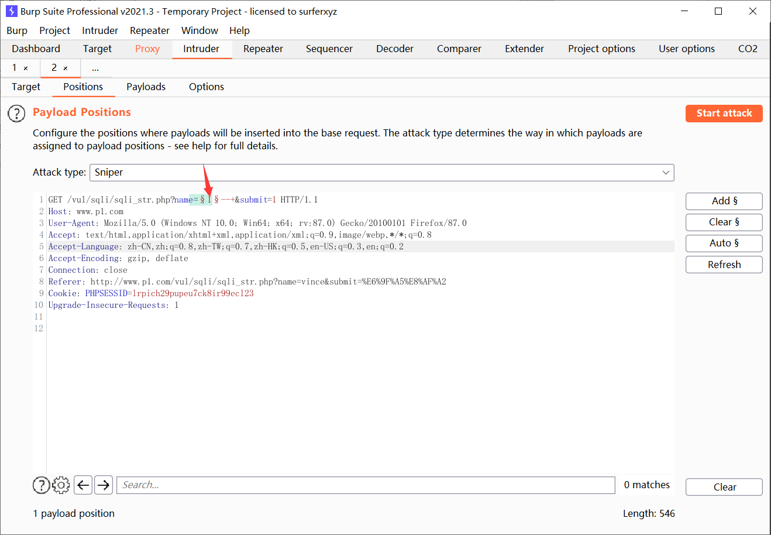
Task: Click the Connection: close header line
Action: [88, 270]
